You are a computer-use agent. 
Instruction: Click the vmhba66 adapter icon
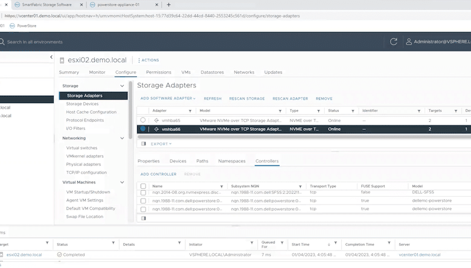(x=156, y=129)
